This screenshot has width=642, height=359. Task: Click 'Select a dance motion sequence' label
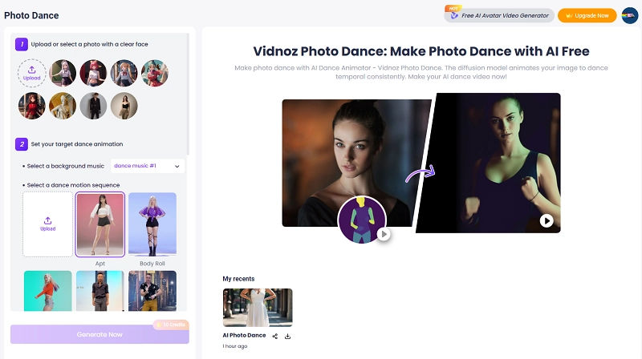pos(73,185)
